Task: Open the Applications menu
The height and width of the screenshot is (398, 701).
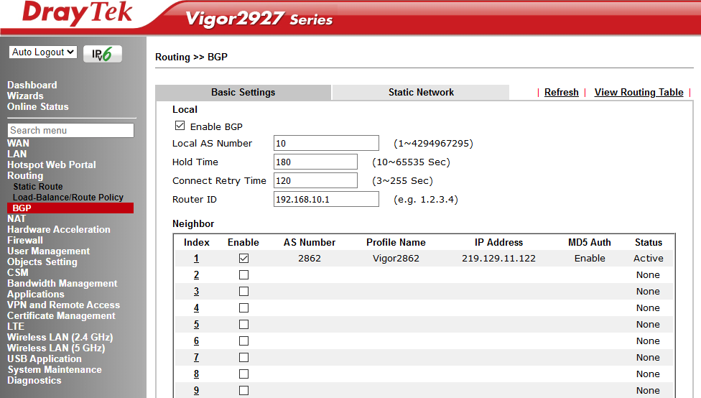Action: [x=36, y=295]
